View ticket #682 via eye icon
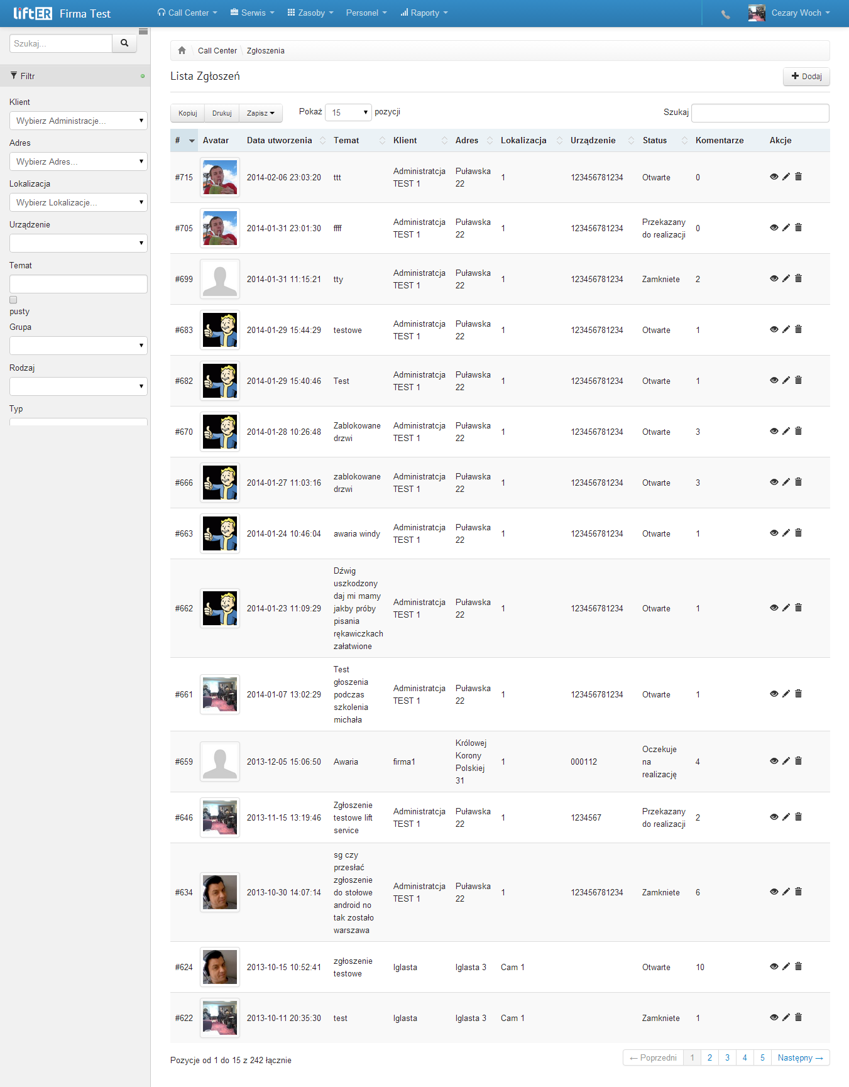 [x=774, y=380]
